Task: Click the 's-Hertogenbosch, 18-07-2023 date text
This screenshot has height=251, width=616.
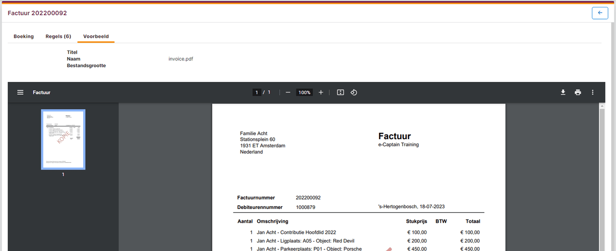Action: [411, 206]
